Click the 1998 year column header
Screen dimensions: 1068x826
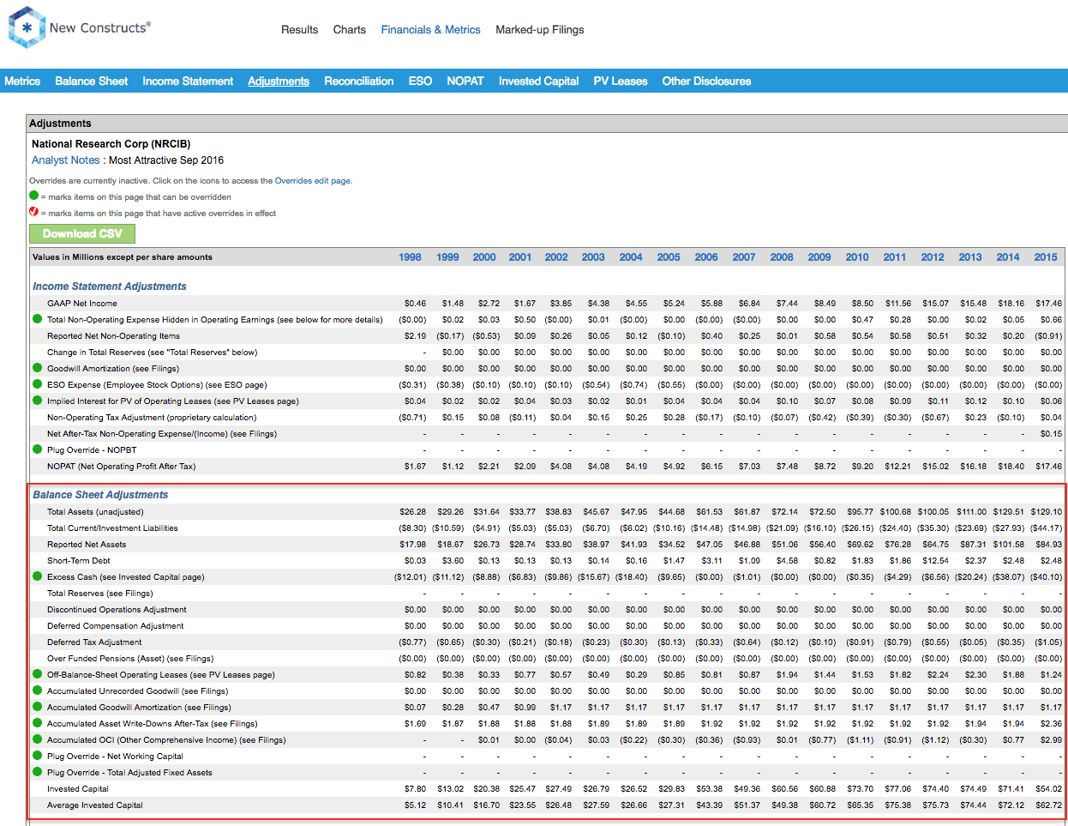pyautogui.click(x=410, y=256)
